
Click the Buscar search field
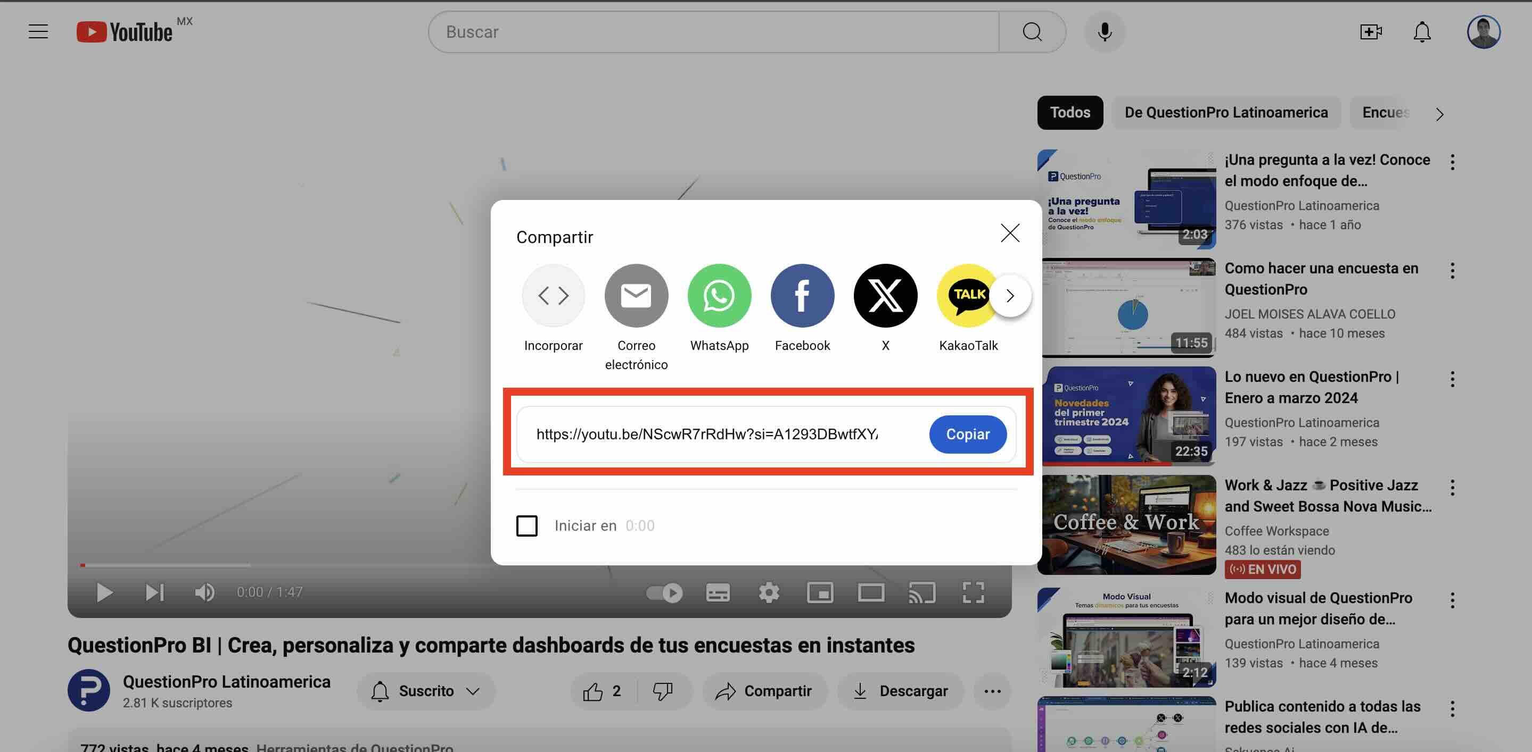(x=714, y=32)
